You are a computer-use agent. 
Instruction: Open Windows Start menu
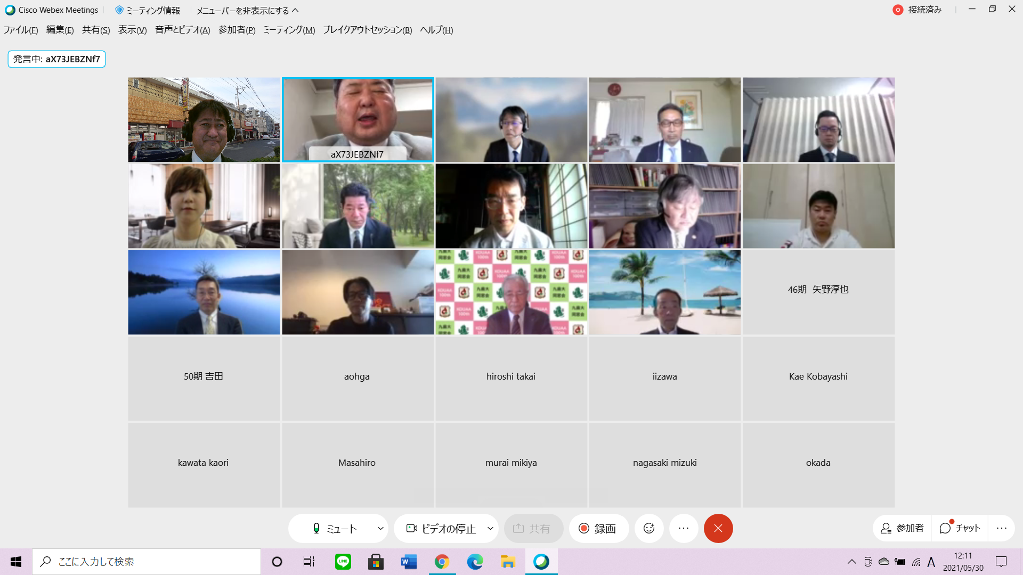click(x=16, y=562)
